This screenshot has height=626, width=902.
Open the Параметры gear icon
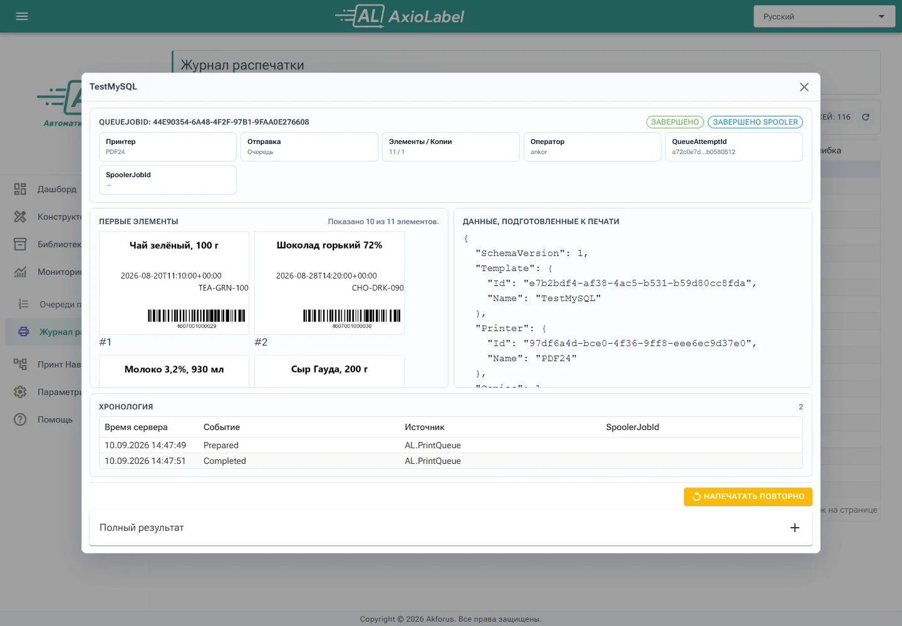tap(20, 392)
